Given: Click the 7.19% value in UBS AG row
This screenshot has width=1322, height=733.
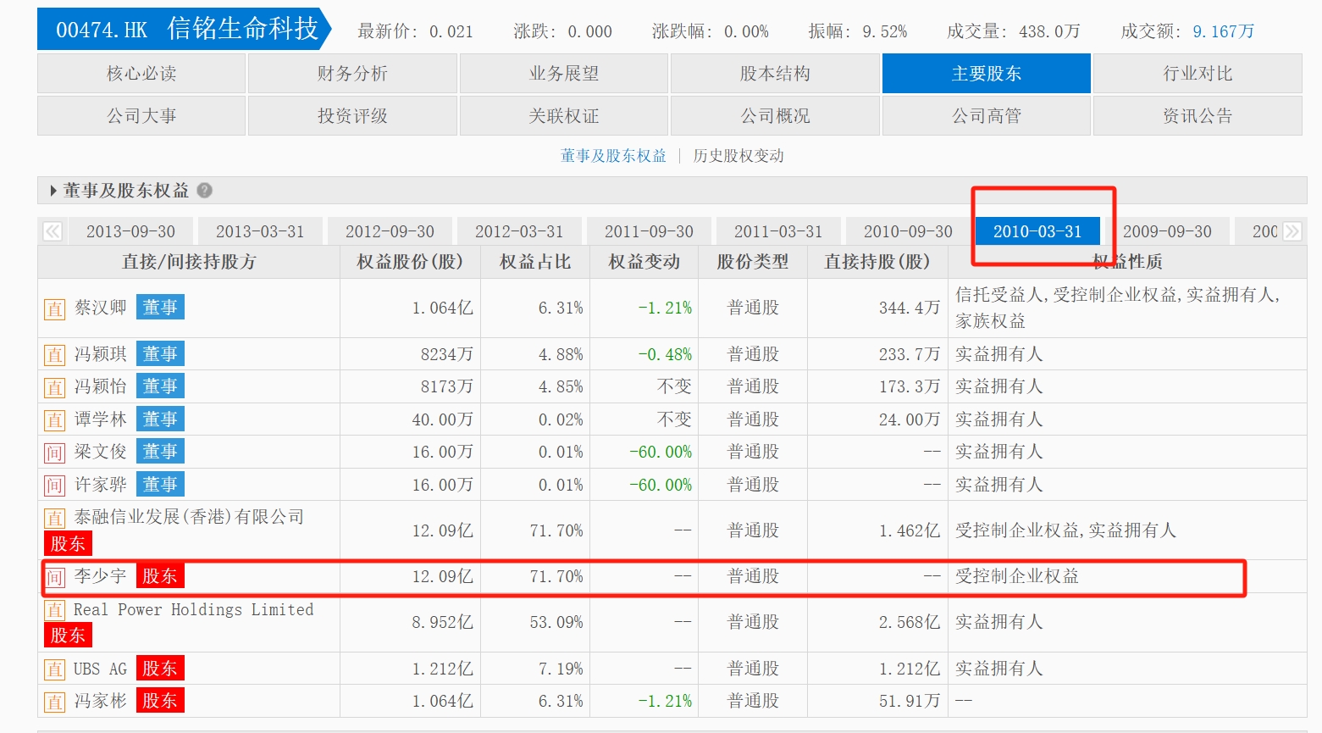Looking at the screenshot, I should coord(561,669).
